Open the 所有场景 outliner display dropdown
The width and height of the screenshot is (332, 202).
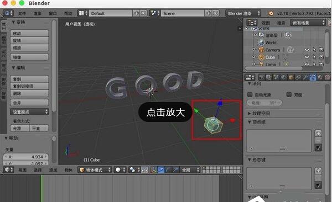(x=308, y=23)
